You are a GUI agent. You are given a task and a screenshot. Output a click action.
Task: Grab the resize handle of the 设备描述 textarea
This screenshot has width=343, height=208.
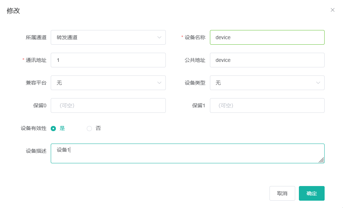tap(321, 160)
